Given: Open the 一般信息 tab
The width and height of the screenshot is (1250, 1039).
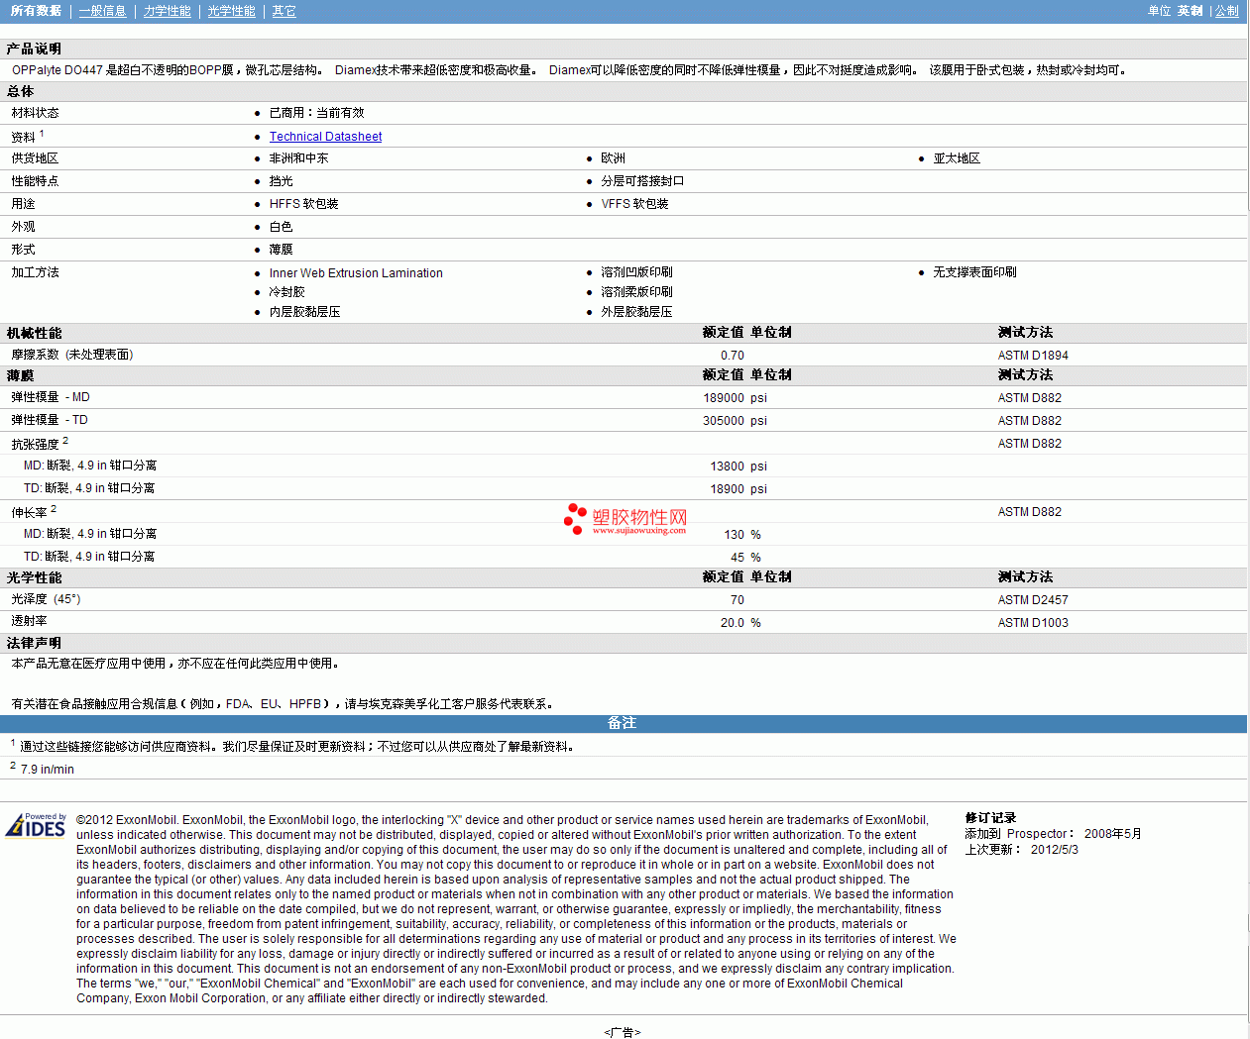Looking at the screenshot, I should (102, 11).
